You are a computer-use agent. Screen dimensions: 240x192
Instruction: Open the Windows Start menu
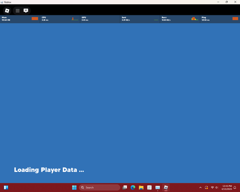[74, 187]
